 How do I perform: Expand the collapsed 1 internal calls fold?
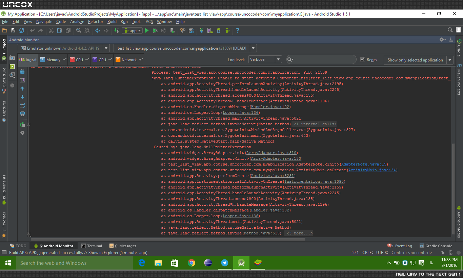(x=315, y=124)
